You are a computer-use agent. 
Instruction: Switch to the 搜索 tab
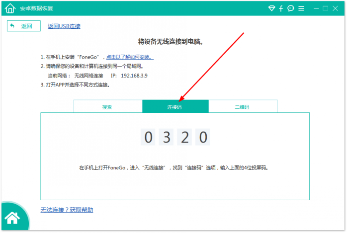(108, 106)
